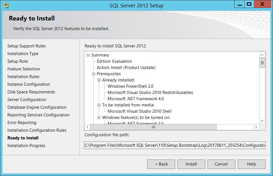
Task: Select the 'Summary' tree label
Action: coord(100,55)
